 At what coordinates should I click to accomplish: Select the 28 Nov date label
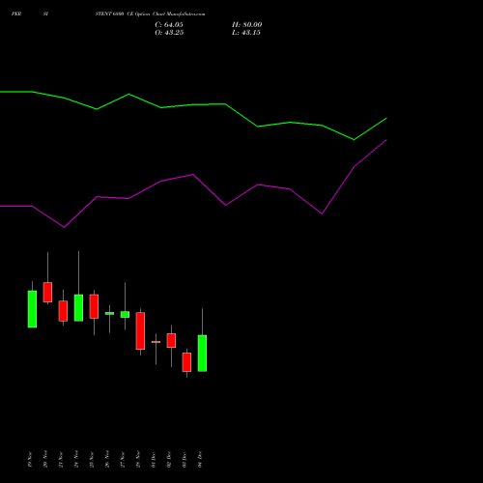pyautogui.click(x=138, y=459)
